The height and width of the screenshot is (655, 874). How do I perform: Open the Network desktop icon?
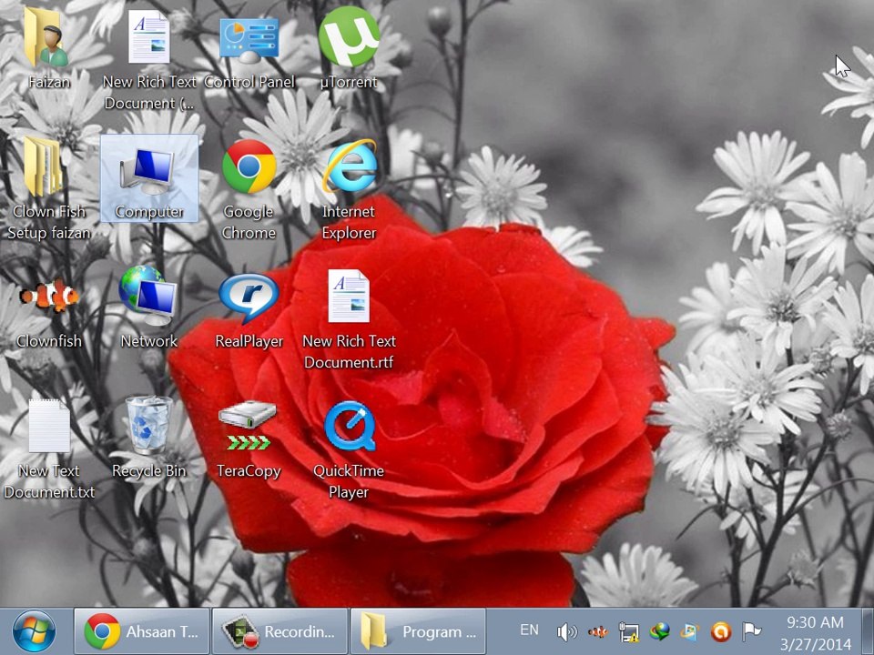coord(149,309)
